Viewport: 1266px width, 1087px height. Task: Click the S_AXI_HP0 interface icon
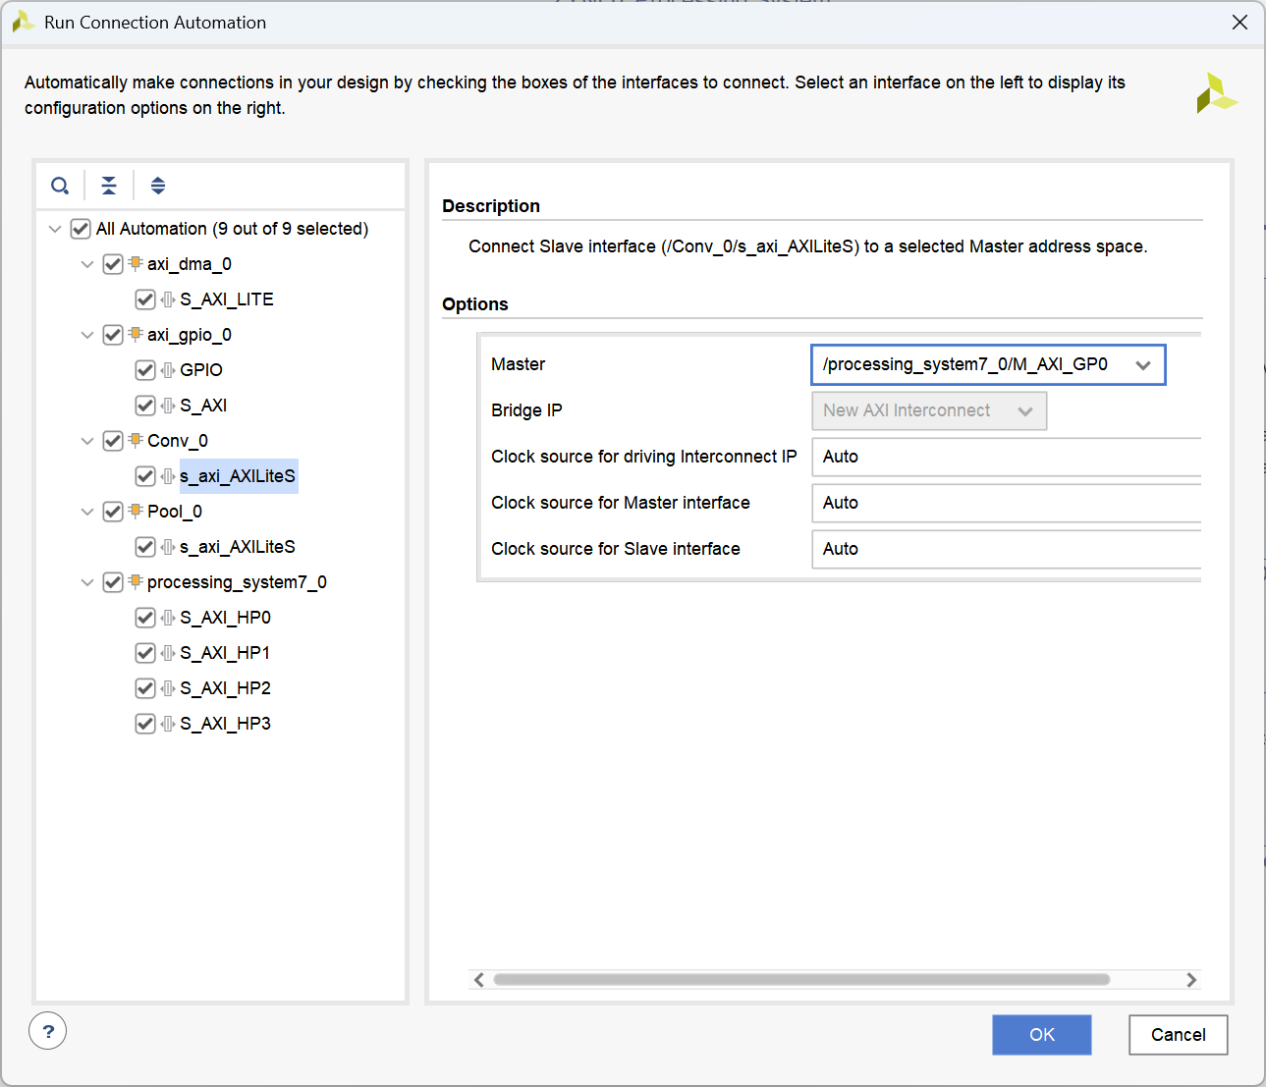point(168,618)
